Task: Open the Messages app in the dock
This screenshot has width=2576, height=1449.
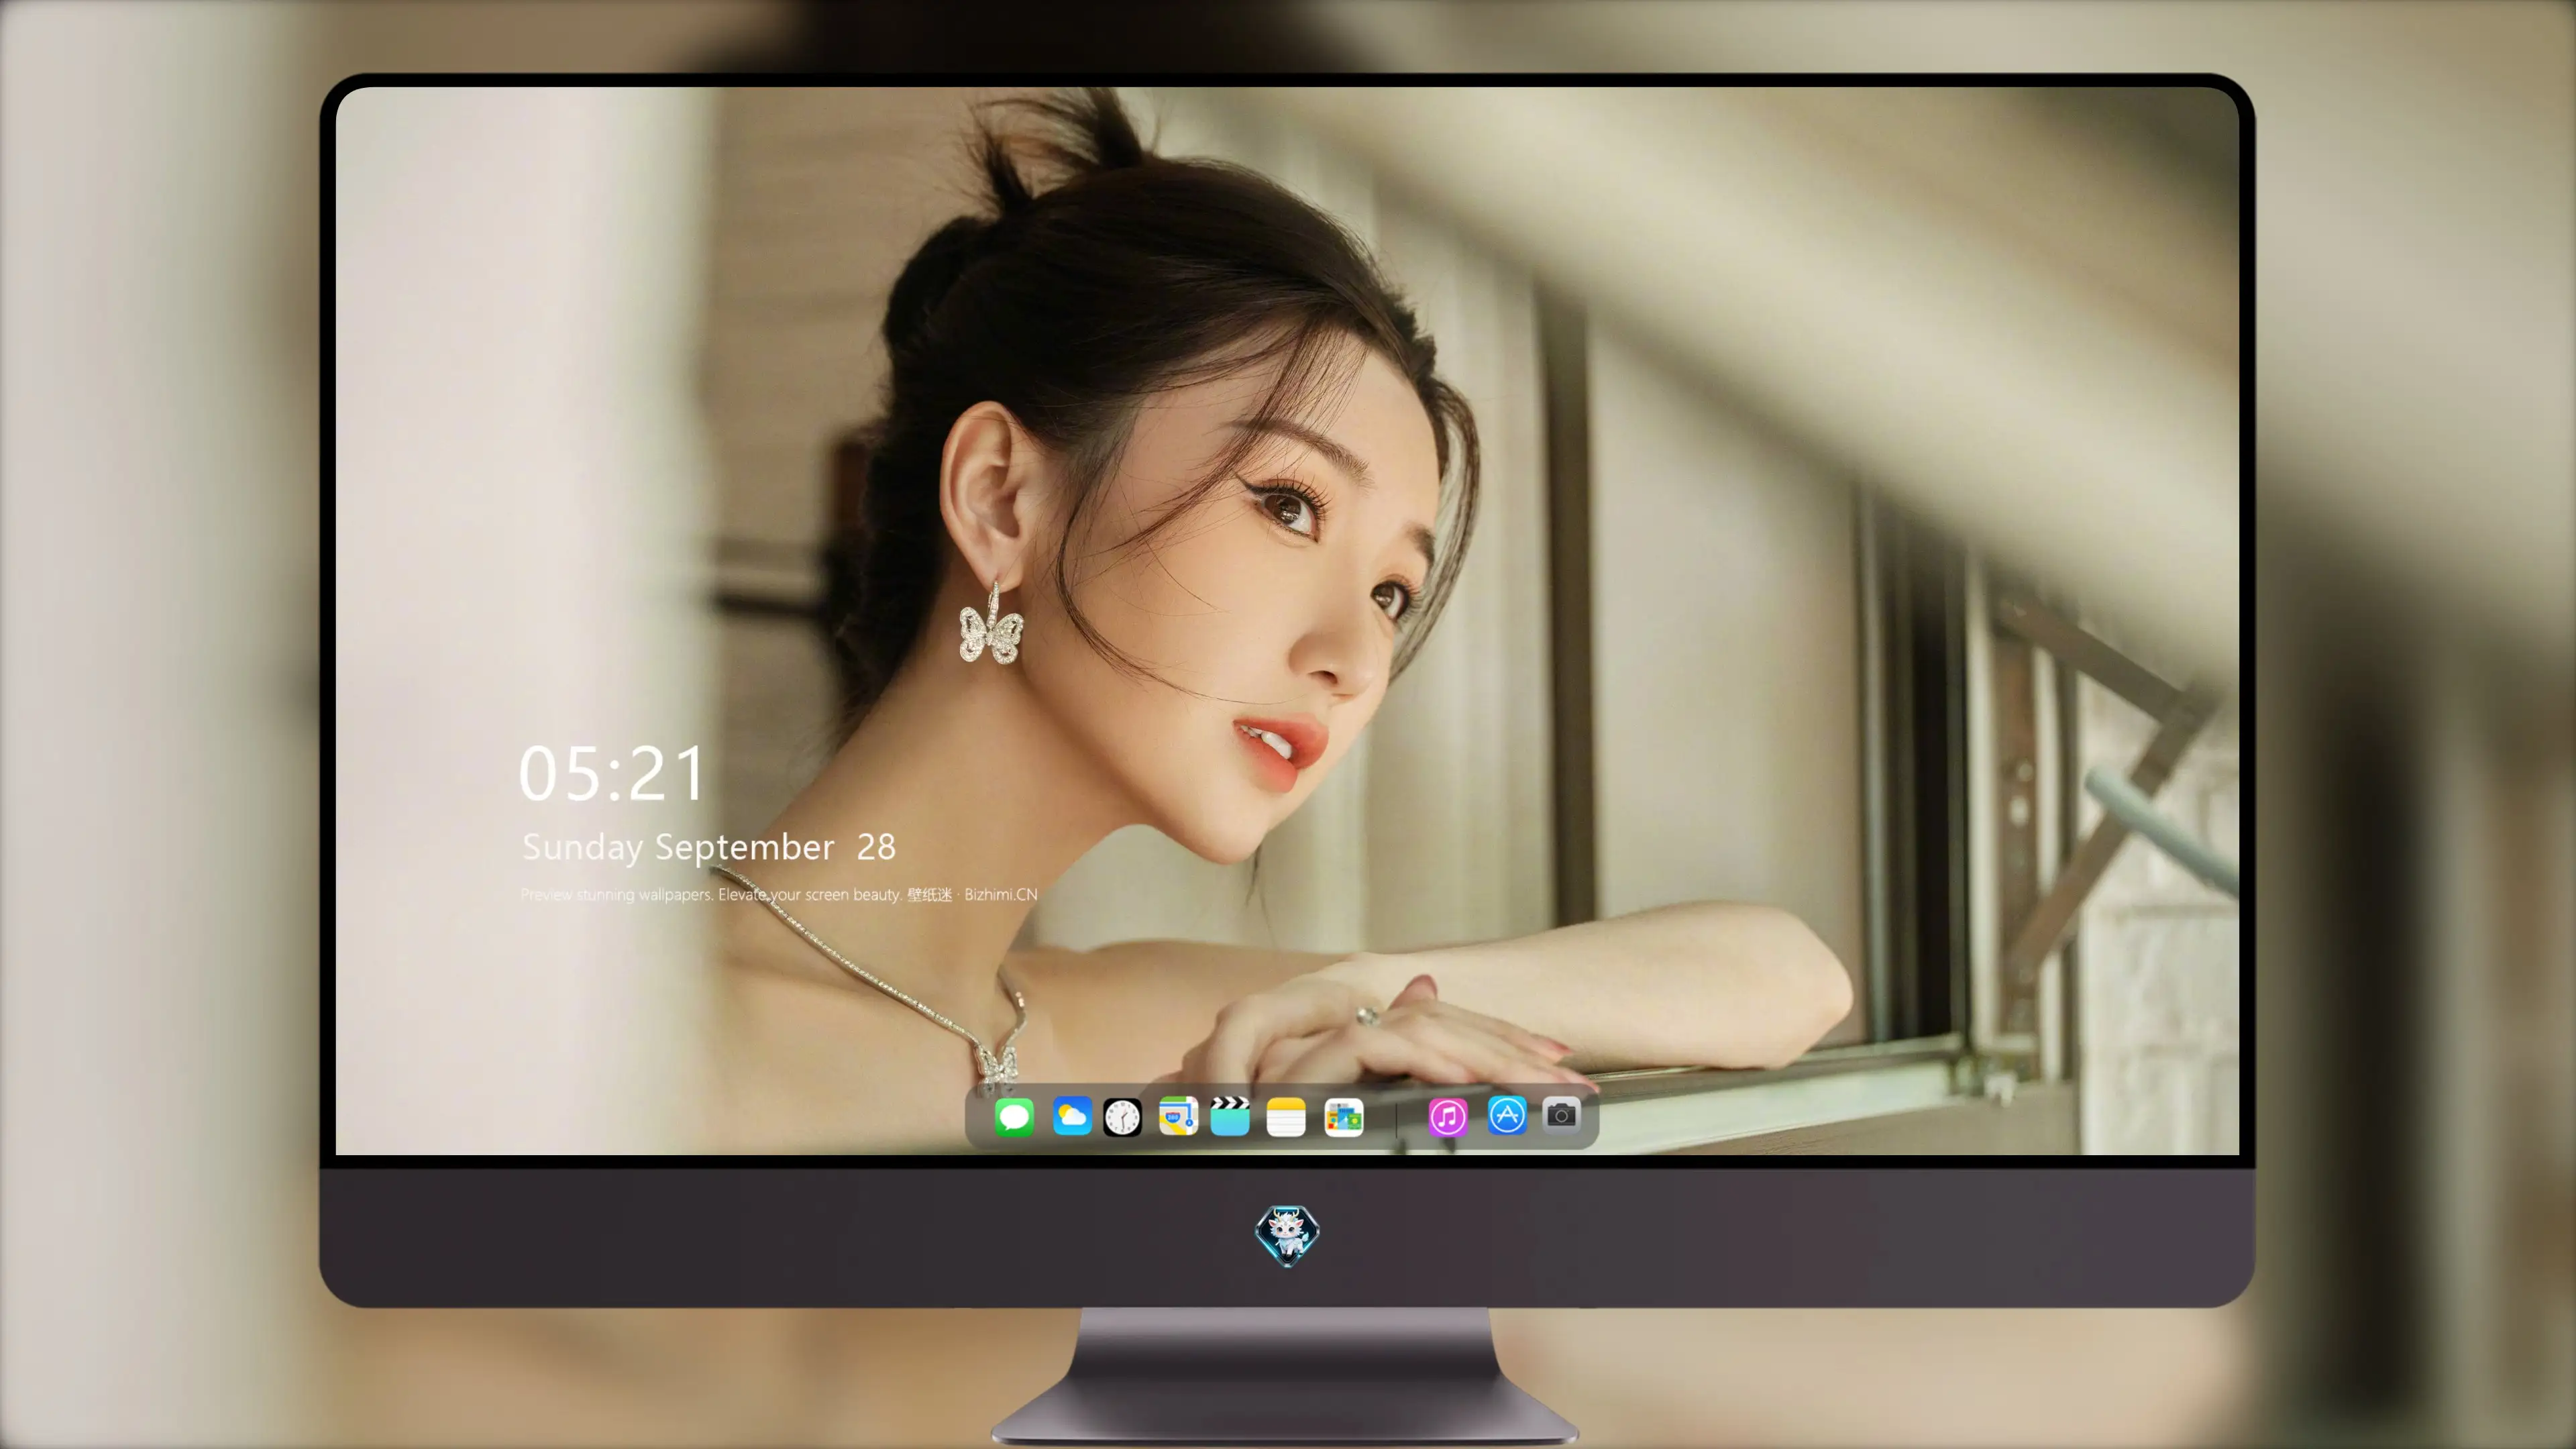Action: (x=1014, y=1117)
